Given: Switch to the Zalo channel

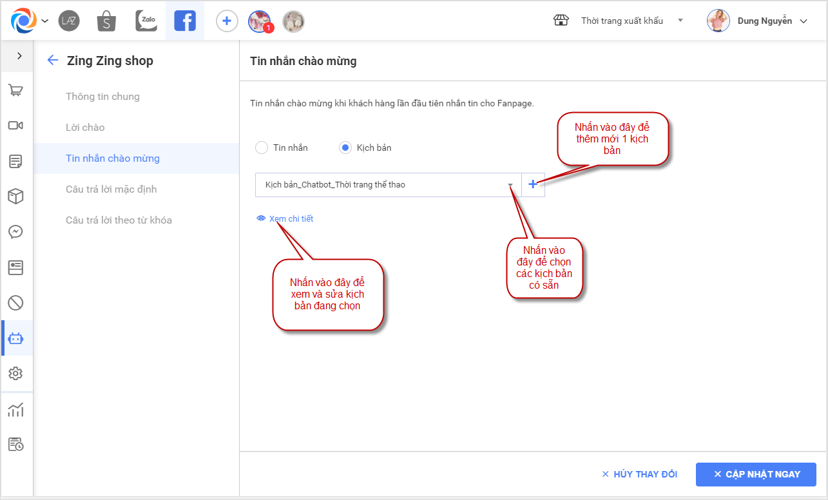Looking at the screenshot, I should pyautogui.click(x=146, y=21).
